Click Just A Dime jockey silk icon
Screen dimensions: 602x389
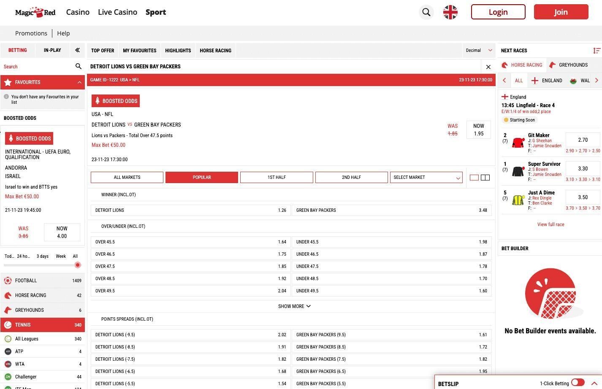coord(518,200)
